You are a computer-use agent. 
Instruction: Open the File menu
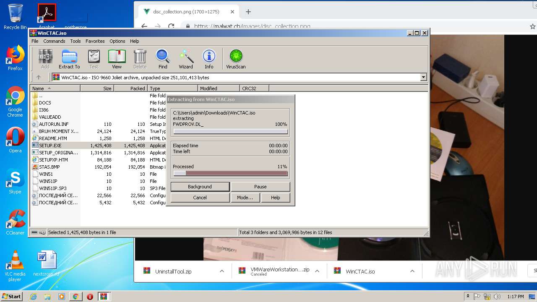tap(35, 41)
